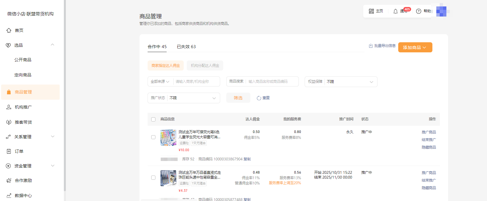
Task: Select the 机构分配达人佣金 tab
Action: (x=205, y=66)
